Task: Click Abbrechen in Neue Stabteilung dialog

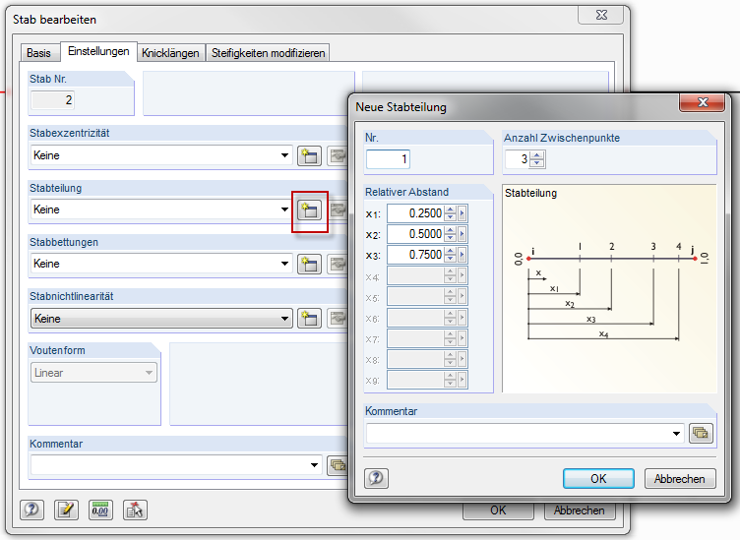Action: point(680,479)
